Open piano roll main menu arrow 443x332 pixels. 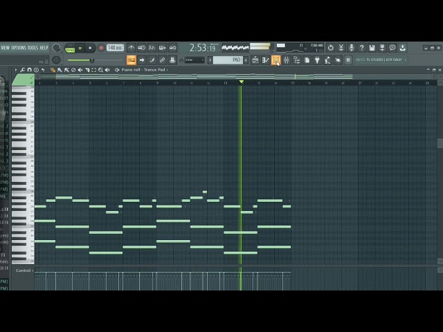coord(16,70)
